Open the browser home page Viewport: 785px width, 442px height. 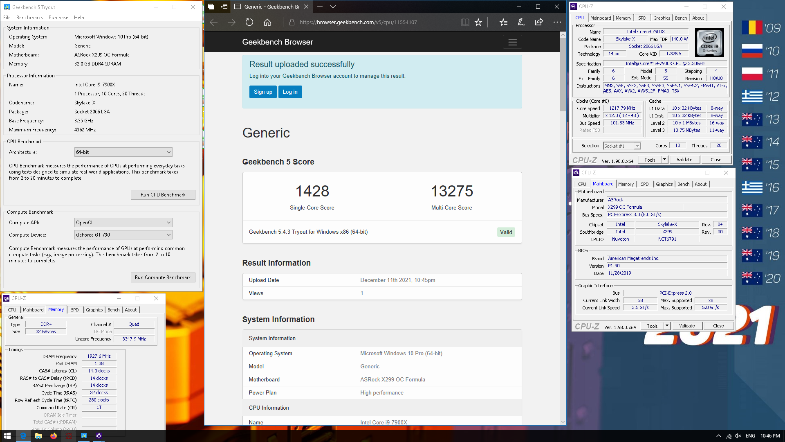click(x=267, y=23)
